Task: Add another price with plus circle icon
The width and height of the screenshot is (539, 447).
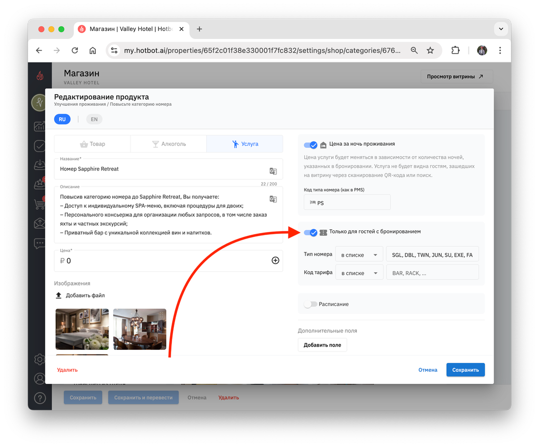Action: pos(275,261)
